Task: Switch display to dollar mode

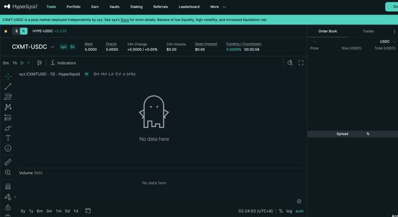Action: 16,31
